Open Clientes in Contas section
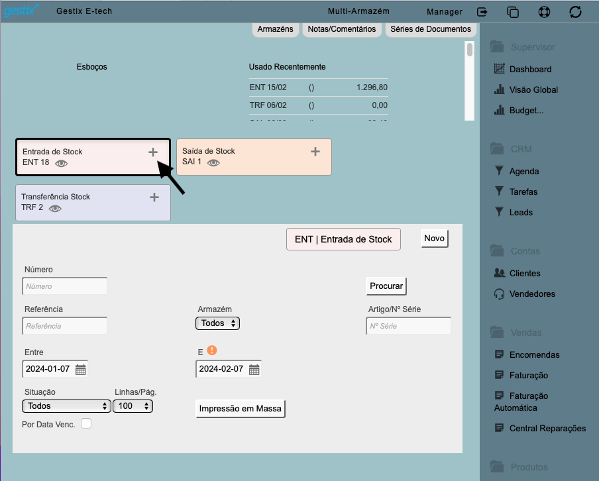Image resolution: width=599 pixels, height=481 pixels. tap(517, 273)
